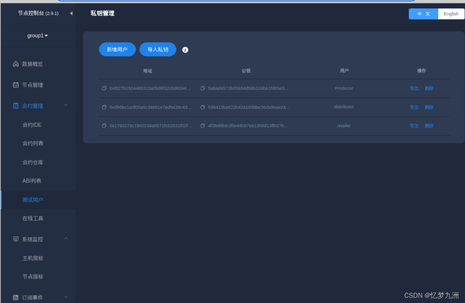Select the 合约管理 menu label
465x303 pixels.
[33, 106]
